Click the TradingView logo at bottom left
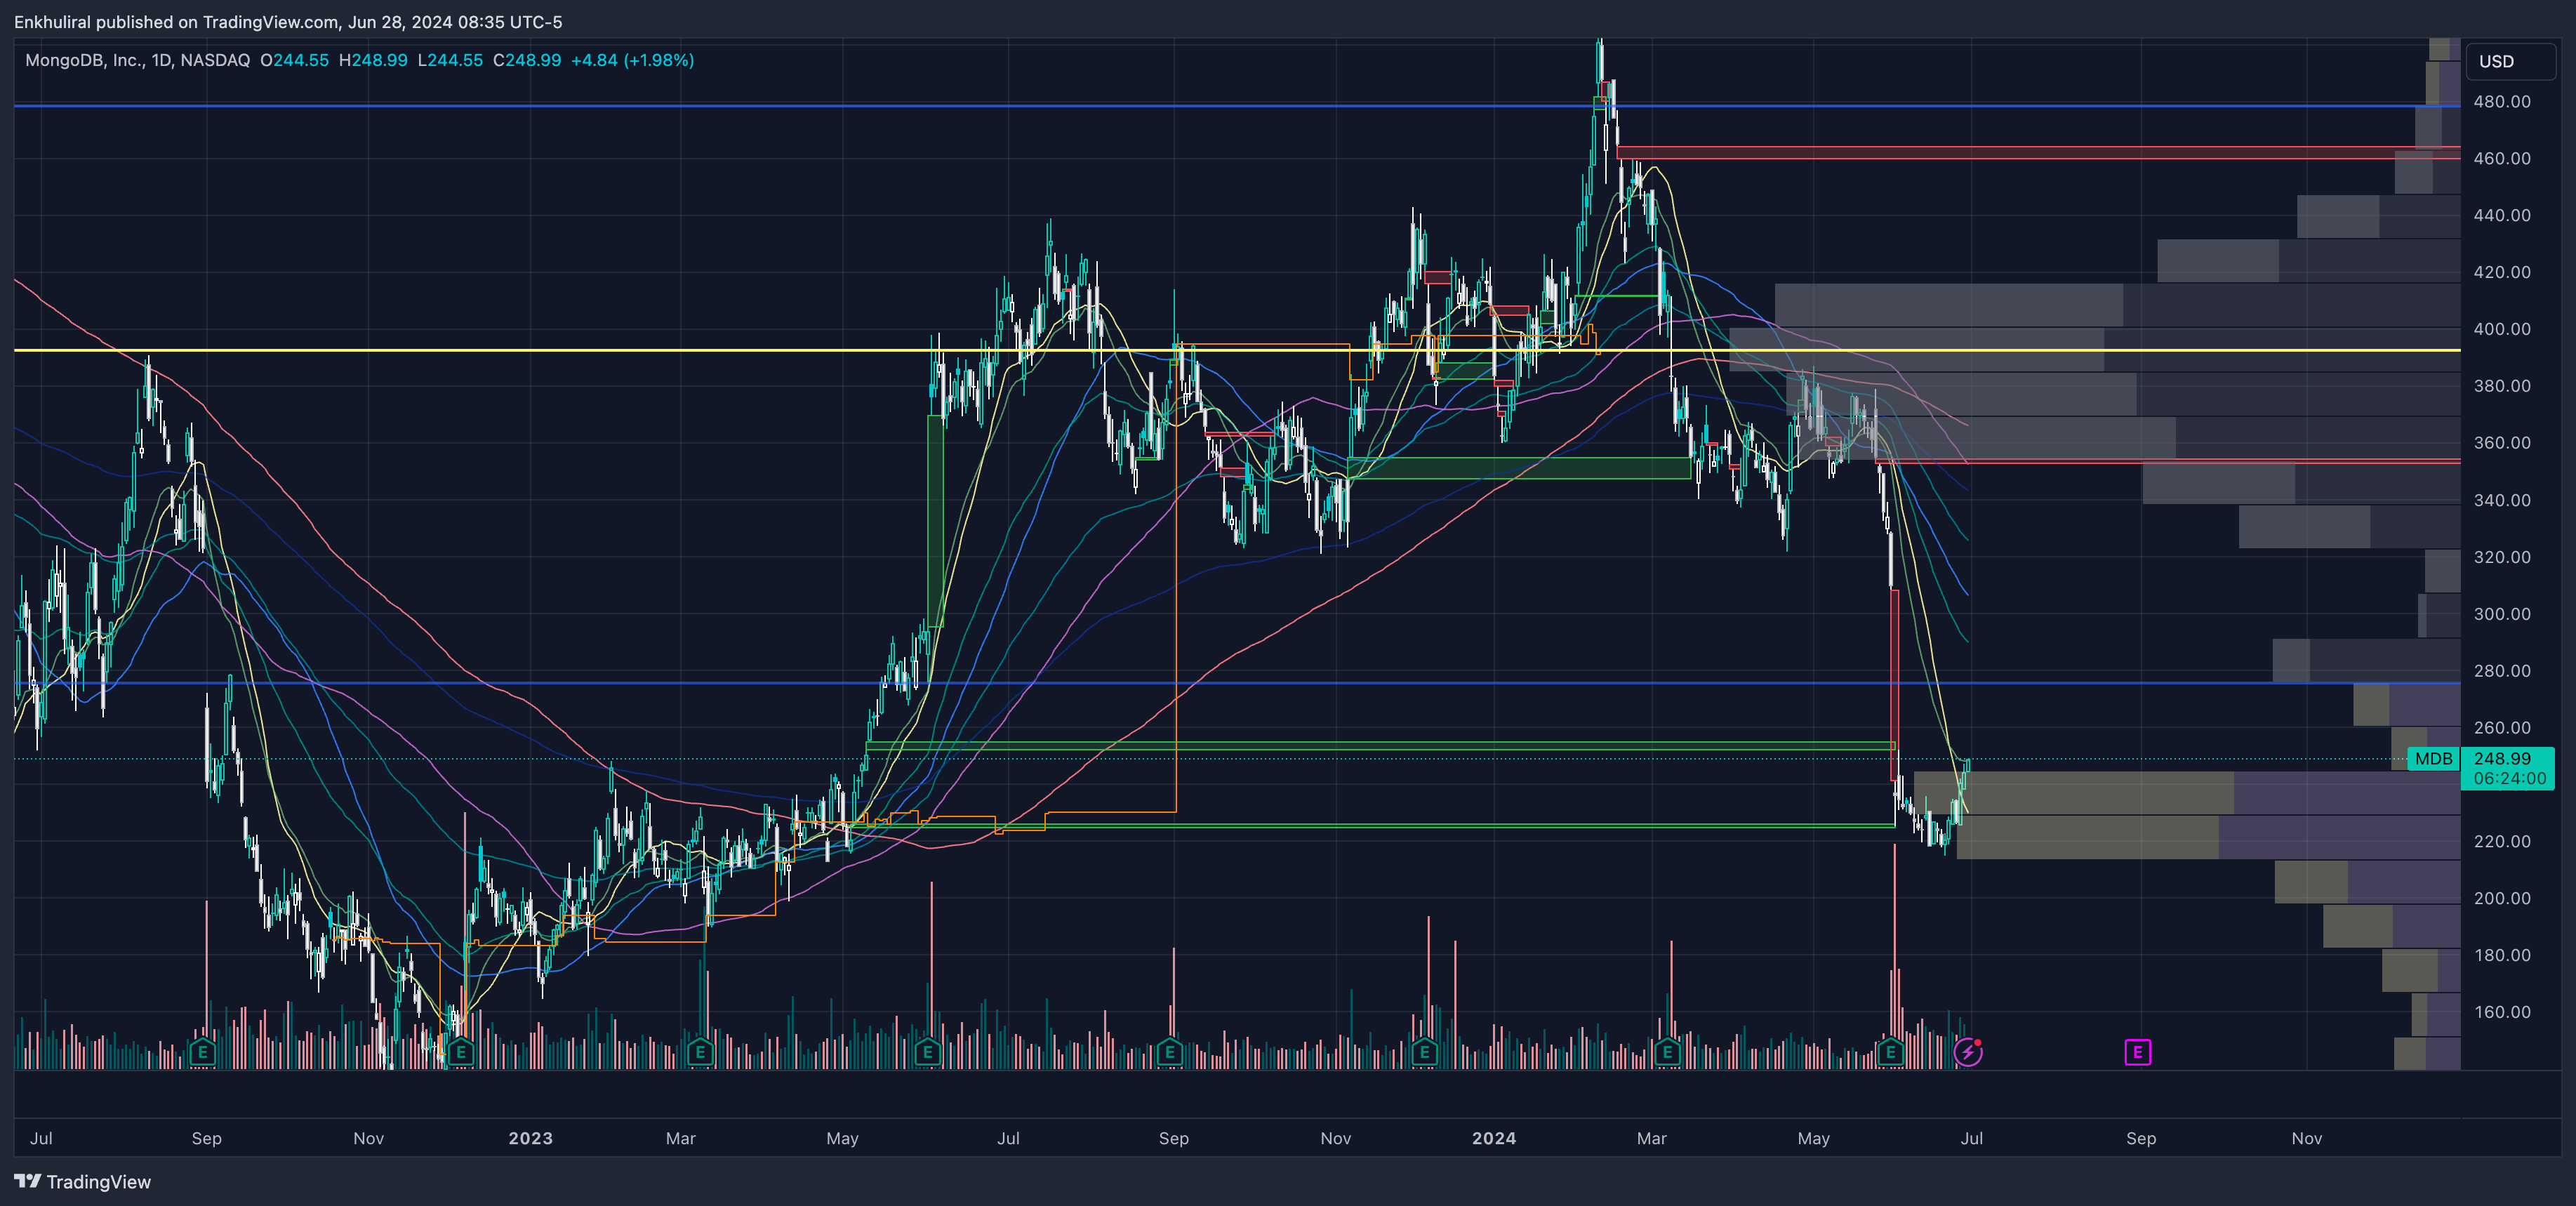Screen dimensions: 2576x1206 click(x=83, y=1182)
